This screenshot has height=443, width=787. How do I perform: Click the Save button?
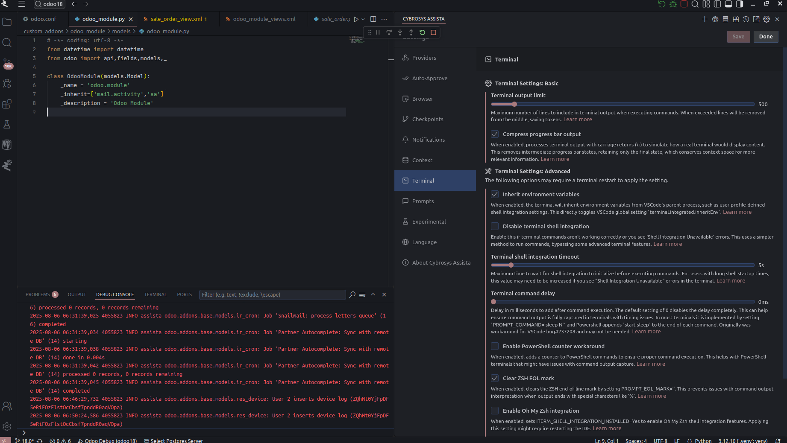coord(738,37)
